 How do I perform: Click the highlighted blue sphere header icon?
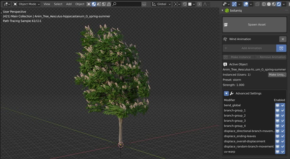click(94, 4)
